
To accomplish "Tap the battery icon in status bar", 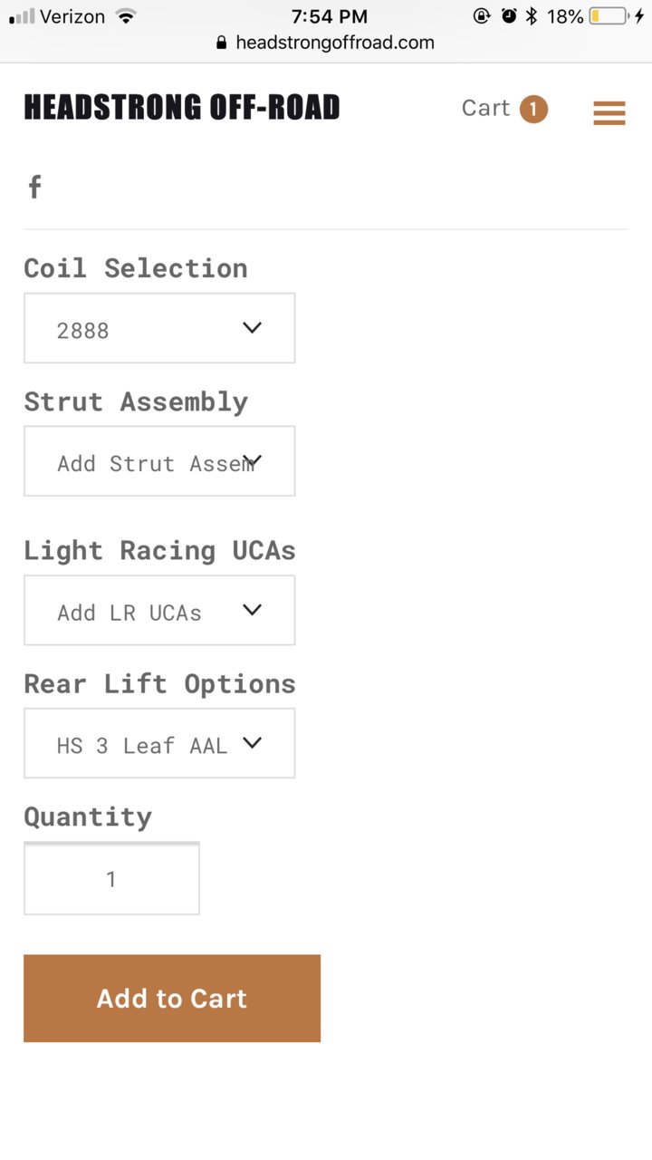I will point(609,16).
